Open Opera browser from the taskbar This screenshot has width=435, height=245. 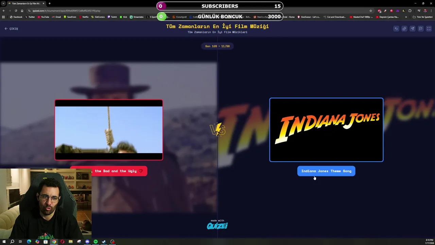tap(62, 242)
